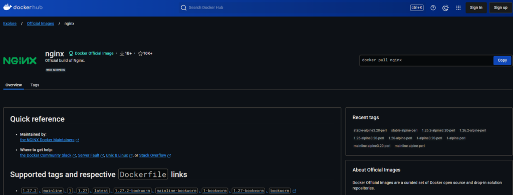Click the 1.27.2-bookworm tag
The image size is (513, 195).
(x=132, y=191)
